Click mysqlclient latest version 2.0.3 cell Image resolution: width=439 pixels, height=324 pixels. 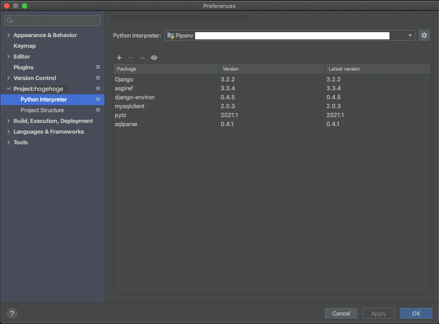pyautogui.click(x=334, y=106)
